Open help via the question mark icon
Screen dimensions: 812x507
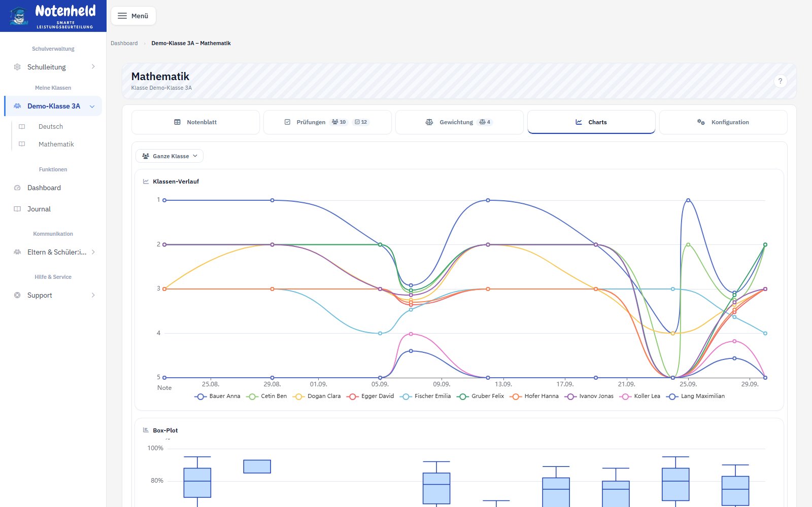pyautogui.click(x=781, y=81)
